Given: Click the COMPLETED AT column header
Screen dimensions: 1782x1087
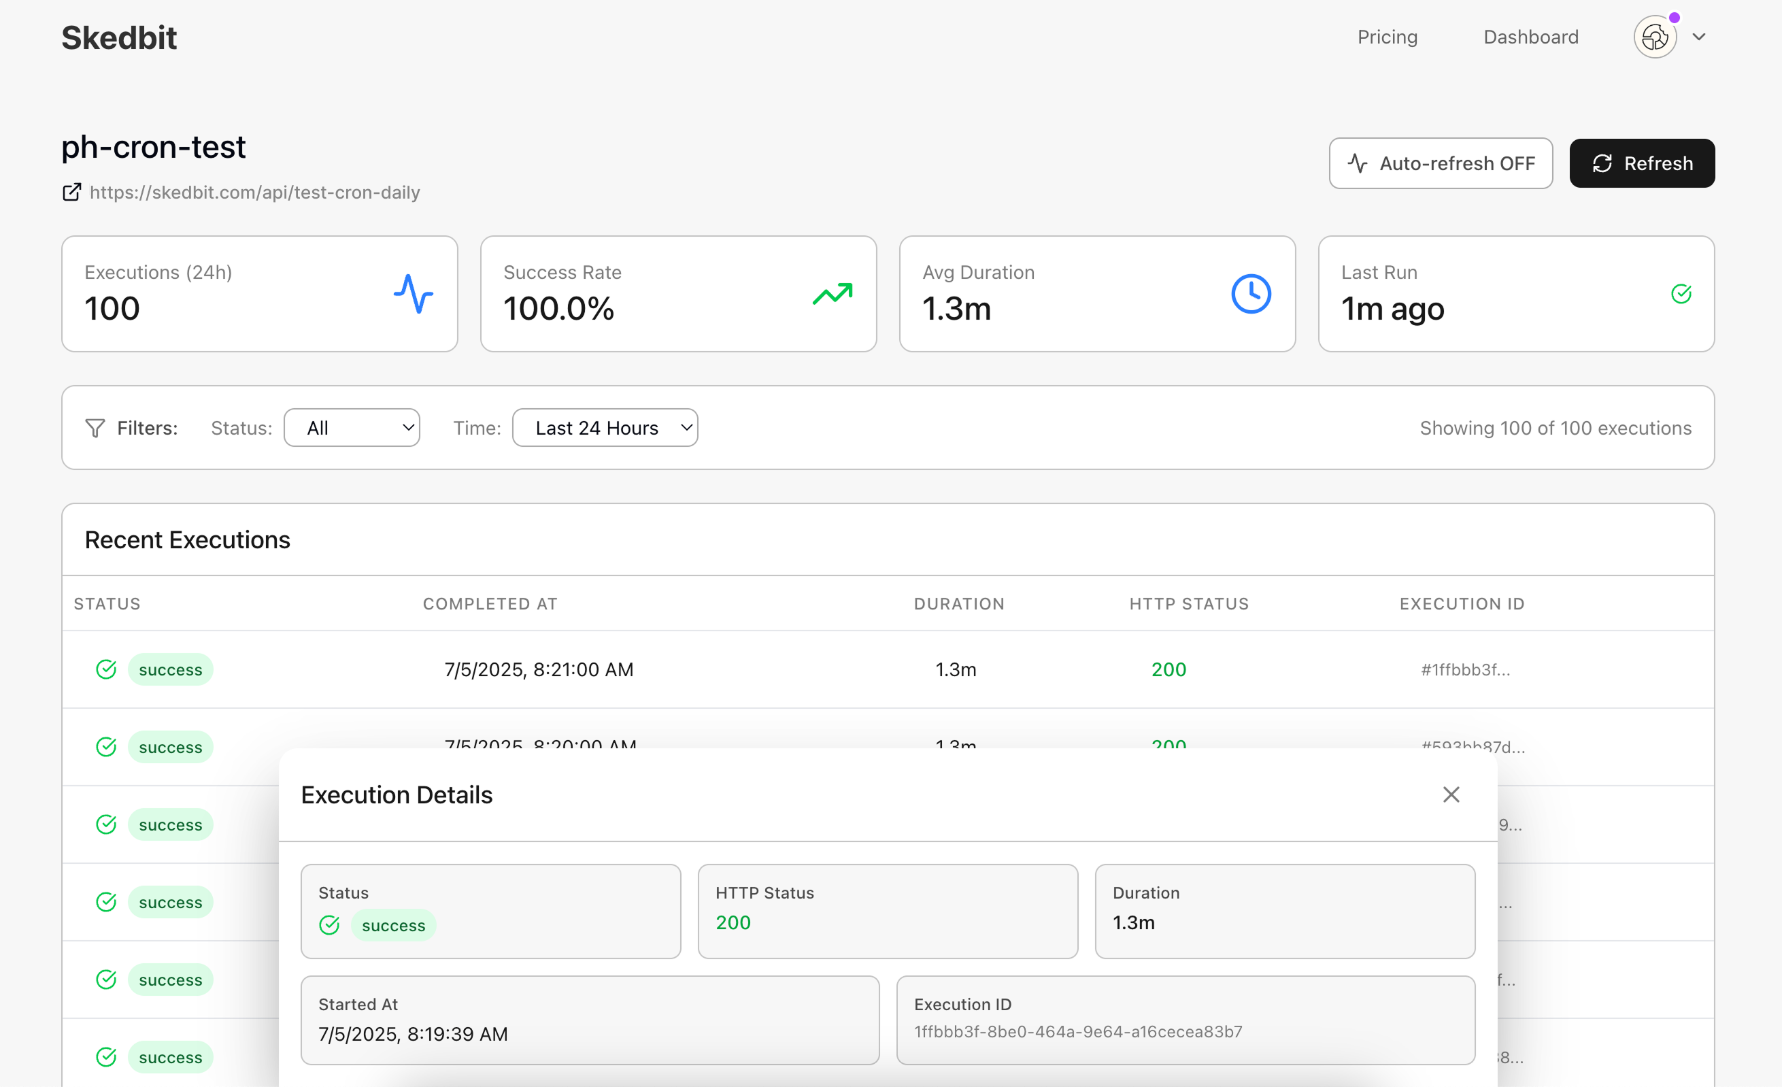Looking at the screenshot, I should pos(490,604).
